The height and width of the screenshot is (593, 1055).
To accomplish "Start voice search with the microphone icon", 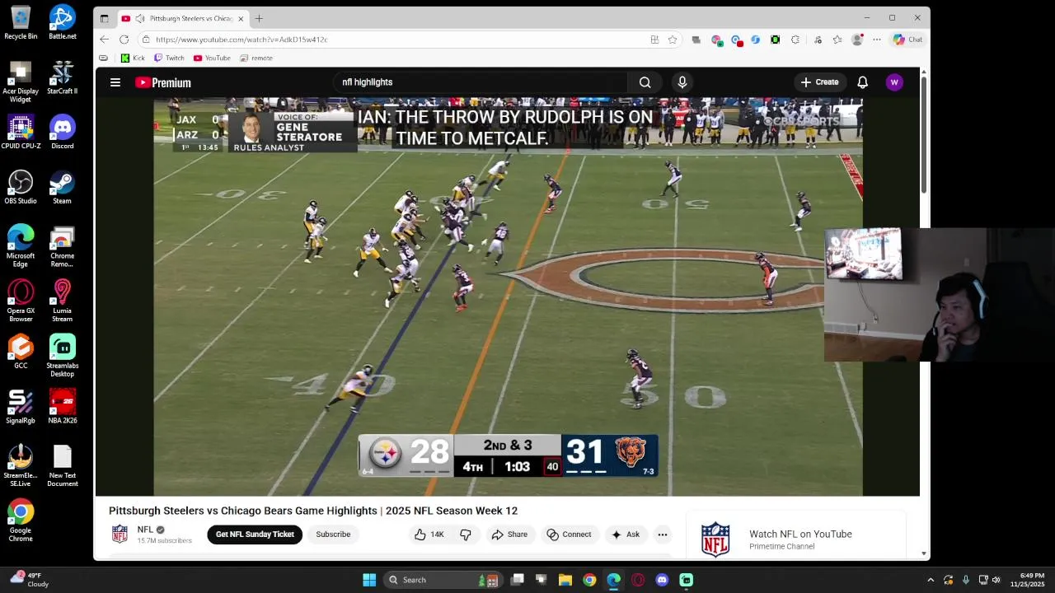I will tap(682, 82).
